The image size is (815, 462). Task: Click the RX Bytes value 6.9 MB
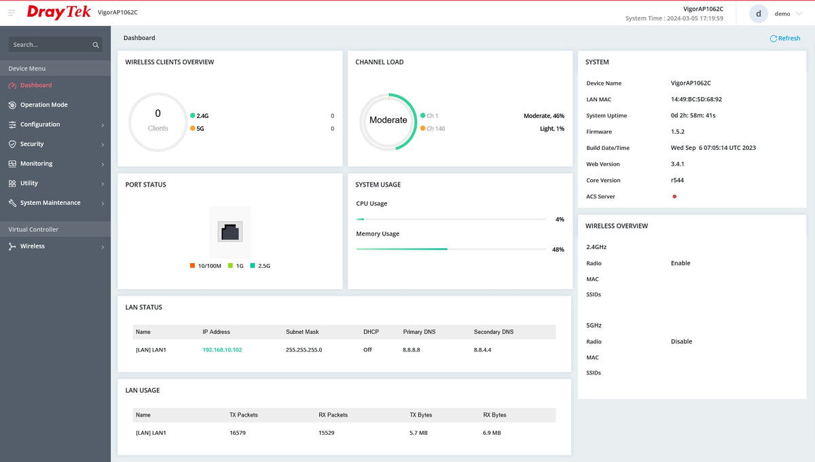(x=492, y=433)
